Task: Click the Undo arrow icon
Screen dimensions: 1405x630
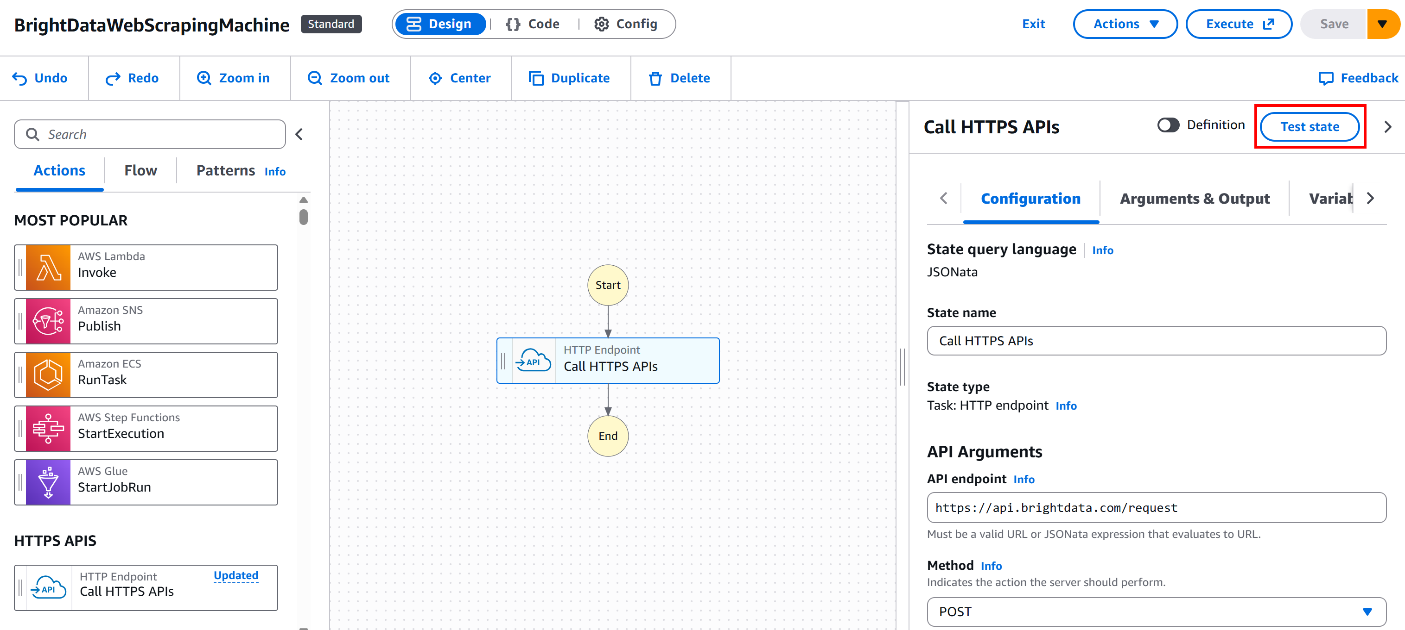Action: (19, 78)
